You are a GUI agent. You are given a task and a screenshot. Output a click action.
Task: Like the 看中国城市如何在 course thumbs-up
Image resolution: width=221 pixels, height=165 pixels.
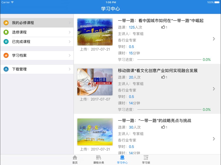tap(163, 27)
